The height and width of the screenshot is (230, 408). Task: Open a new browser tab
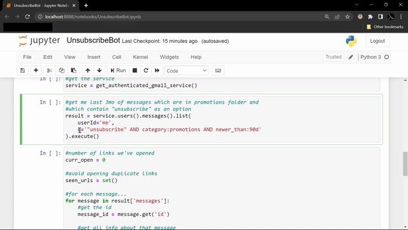[86, 6]
